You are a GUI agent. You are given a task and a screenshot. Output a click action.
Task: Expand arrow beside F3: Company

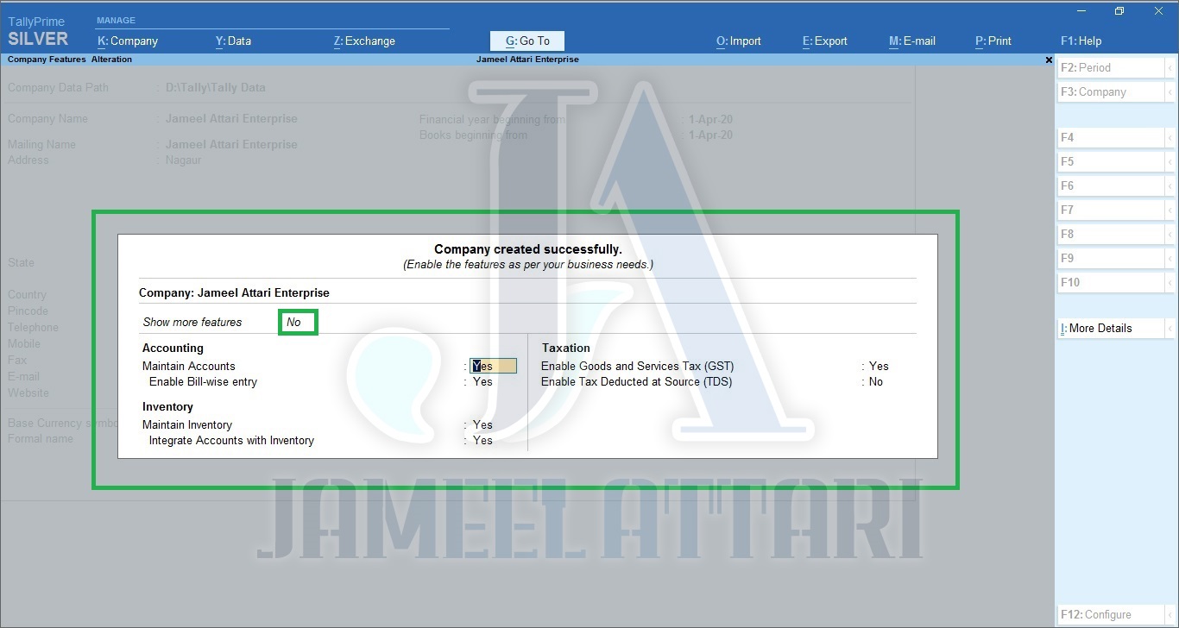click(x=1170, y=91)
